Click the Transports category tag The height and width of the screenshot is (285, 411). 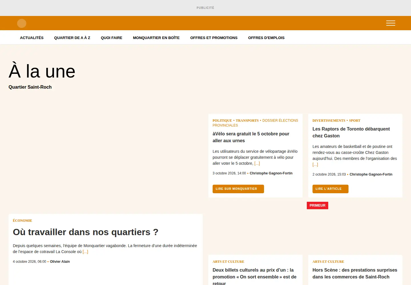(x=247, y=121)
